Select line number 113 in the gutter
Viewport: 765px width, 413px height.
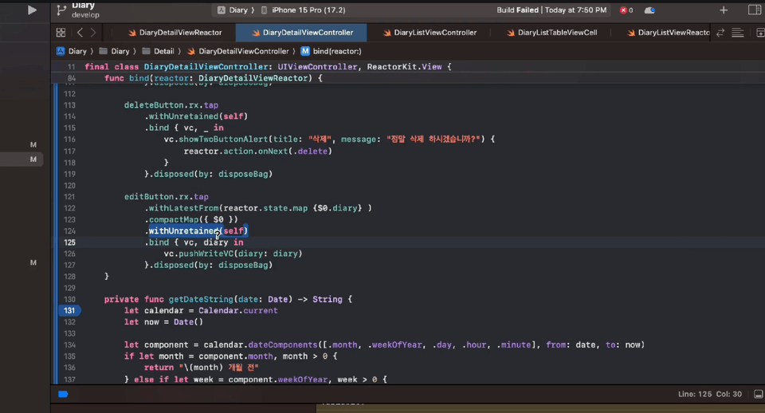[x=70, y=105]
